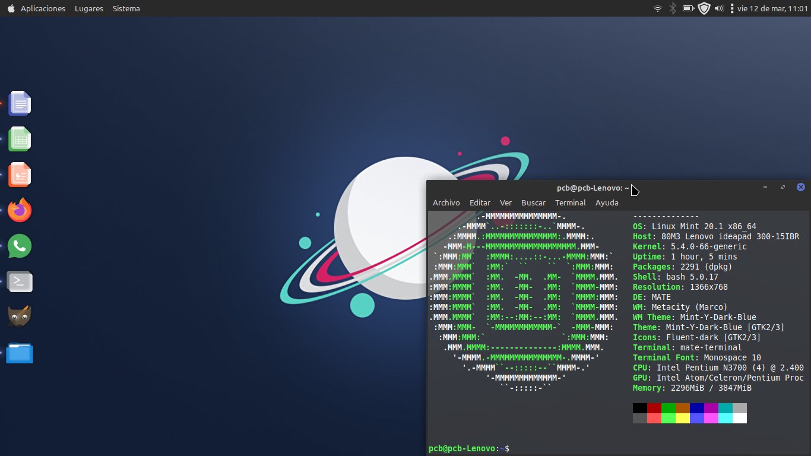
Task: Toggle Bluetooth from the system tray
Action: coord(672,8)
